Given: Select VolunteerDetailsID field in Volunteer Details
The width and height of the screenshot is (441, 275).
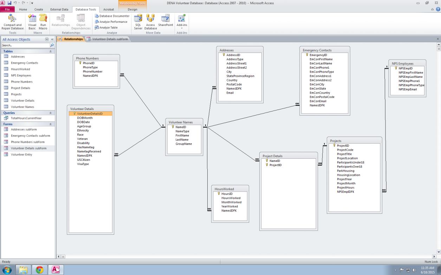Looking at the screenshot, I should 90,114.
